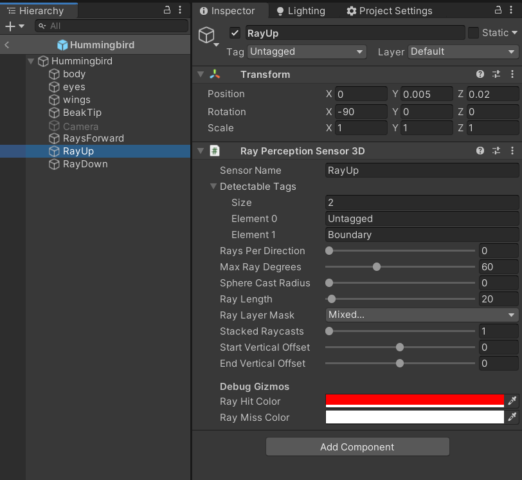Adjust the Sphere Cast Radius slider
The image size is (522, 480).
400,283
